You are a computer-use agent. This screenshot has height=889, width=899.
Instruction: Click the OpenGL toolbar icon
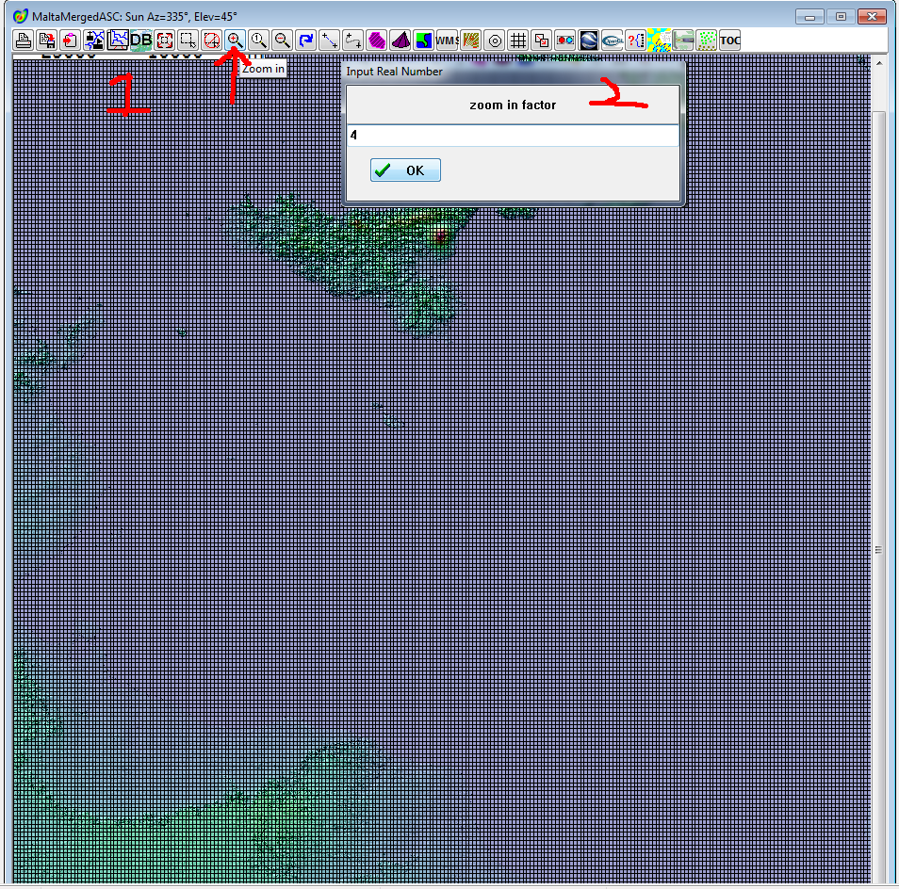tap(612, 40)
